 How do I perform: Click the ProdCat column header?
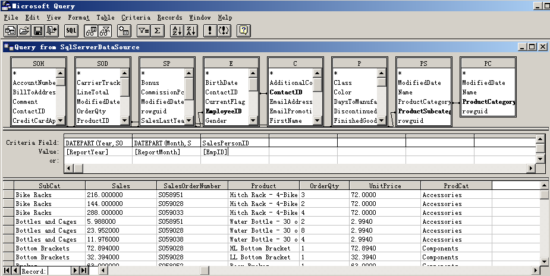[x=456, y=186]
